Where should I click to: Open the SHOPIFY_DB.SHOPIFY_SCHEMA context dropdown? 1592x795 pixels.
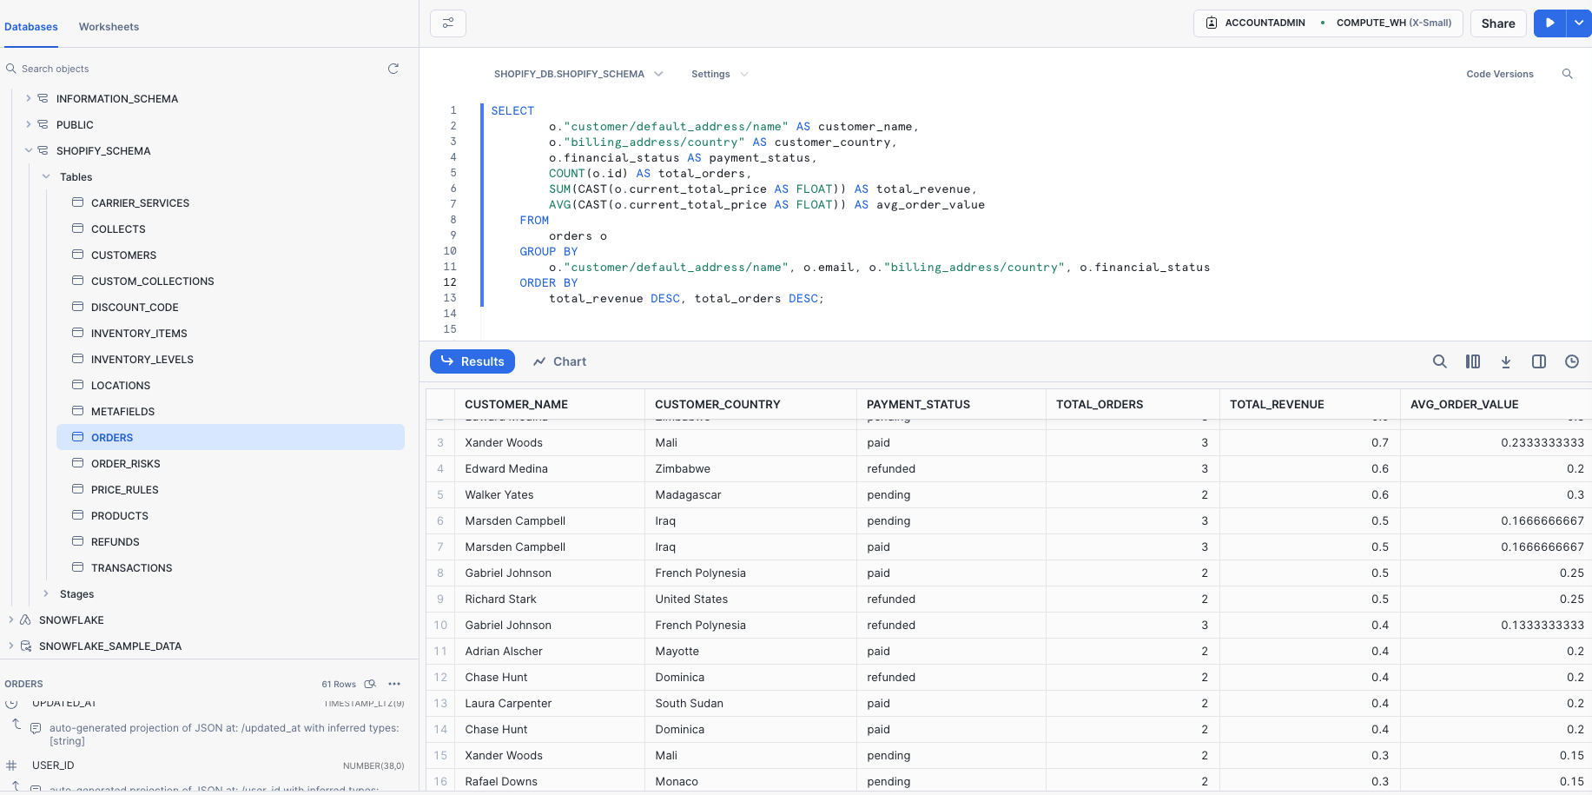[578, 74]
